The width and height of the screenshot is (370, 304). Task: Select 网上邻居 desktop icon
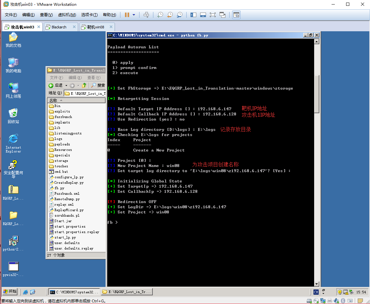[14, 91]
